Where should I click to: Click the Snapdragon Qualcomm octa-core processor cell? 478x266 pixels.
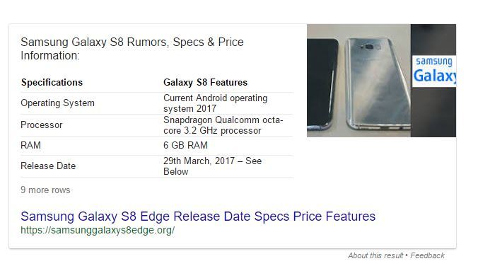pos(223,125)
